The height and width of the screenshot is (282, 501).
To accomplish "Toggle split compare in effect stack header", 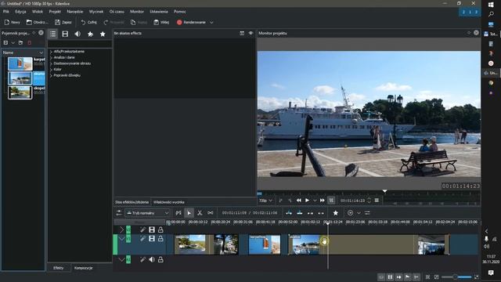I will click(242, 33).
